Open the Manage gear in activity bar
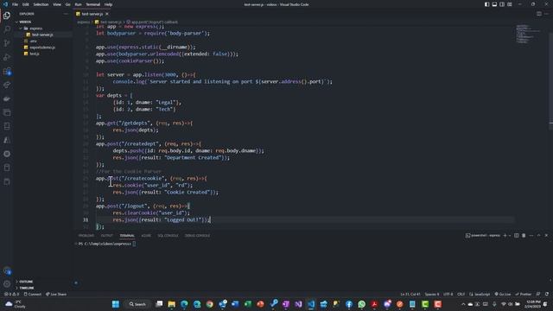Image resolution: width=553 pixels, height=311 pixels. tap(7, 284)
